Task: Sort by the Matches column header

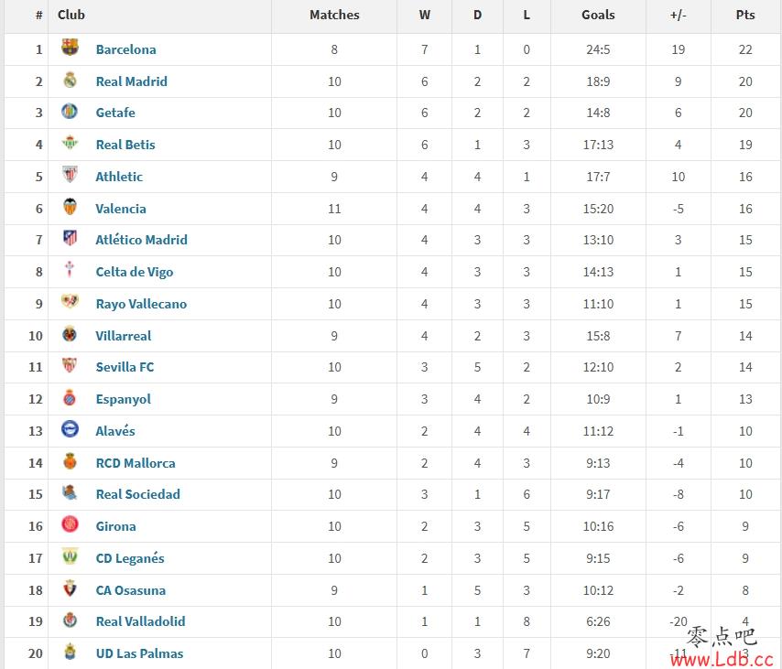Action: (334, 15)
